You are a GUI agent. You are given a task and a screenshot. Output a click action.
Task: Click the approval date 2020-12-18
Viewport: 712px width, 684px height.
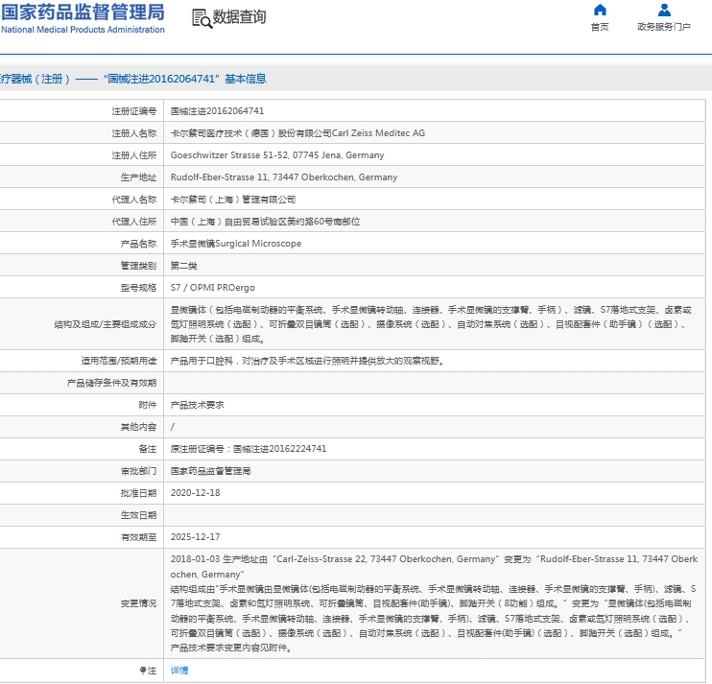coord(195,493)
